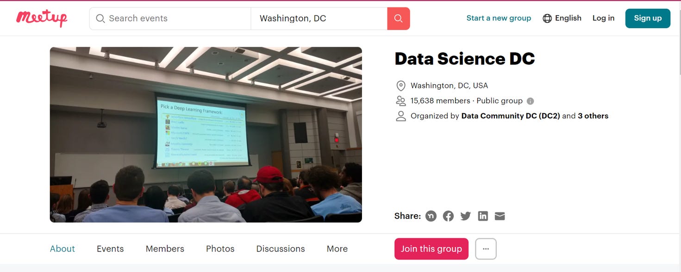Screen dimensions: 681x272
Task: Click the location pin icon
Action: point(400,85)
